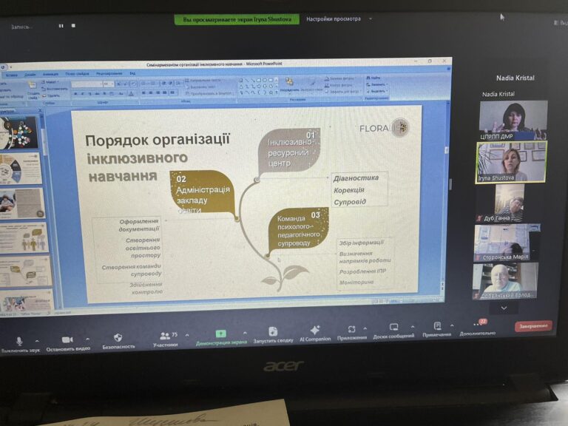
Task: Click the Notes icon
Action: [437, 325]
